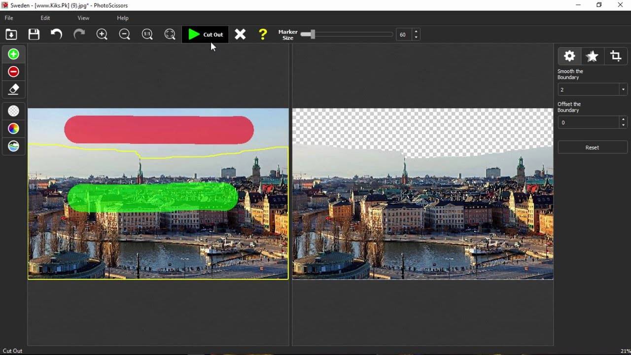The height and width of the screenshot is (355, 631).
Task: Select the red background marker tool
Action: click(x=13, y=72)
